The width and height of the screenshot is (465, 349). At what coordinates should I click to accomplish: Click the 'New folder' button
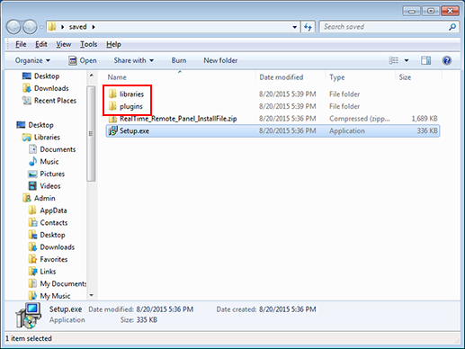(x=220, y=60)
